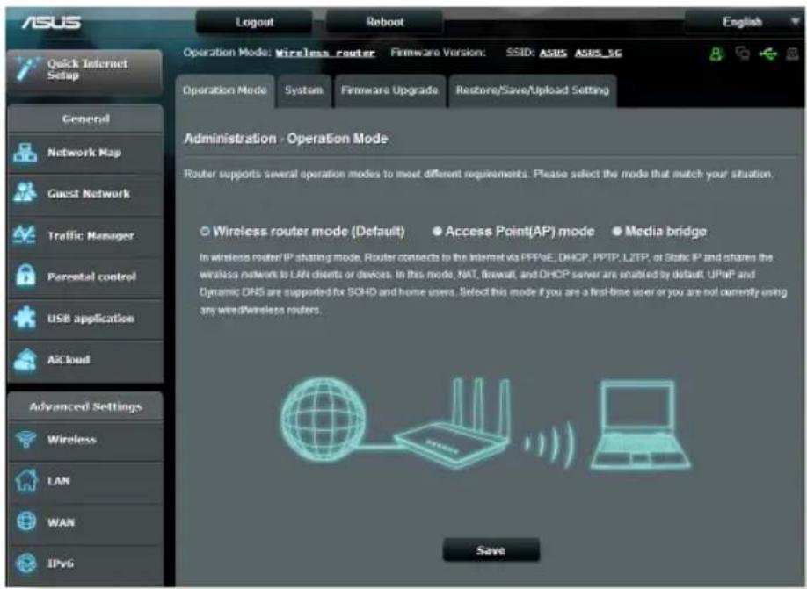Open Parental control padlock icon
The height and width of the screenshot is (589, 807).
25,276
